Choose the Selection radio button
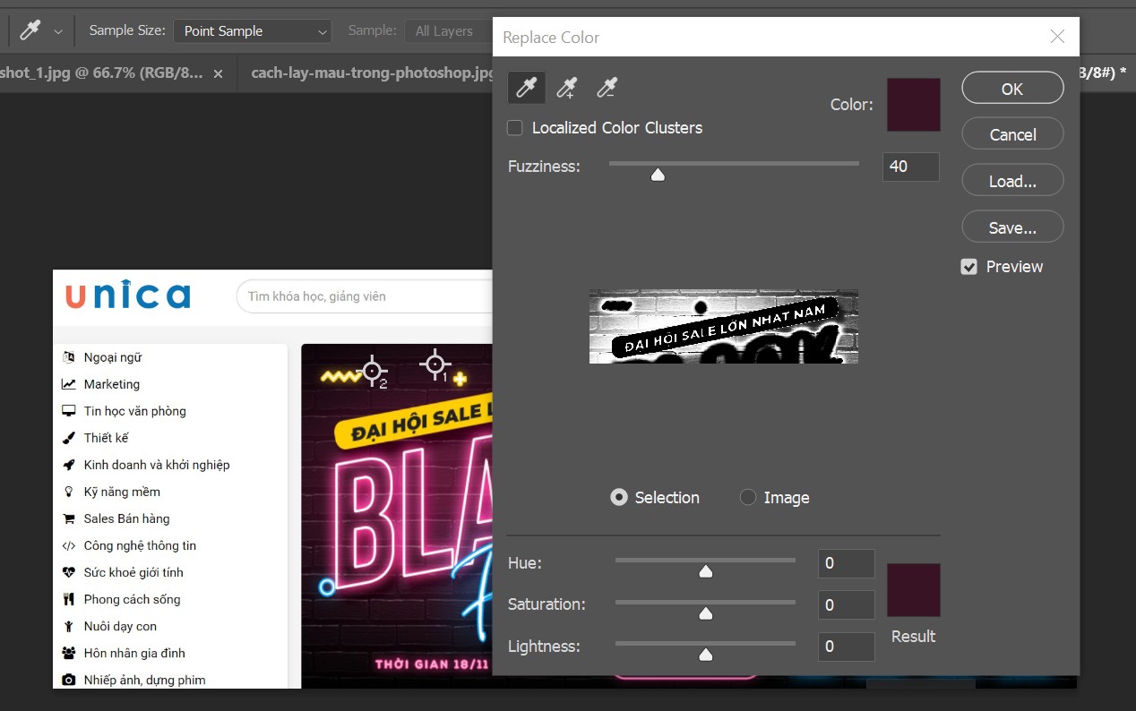The image size is (1136, 711). (619, 498)
